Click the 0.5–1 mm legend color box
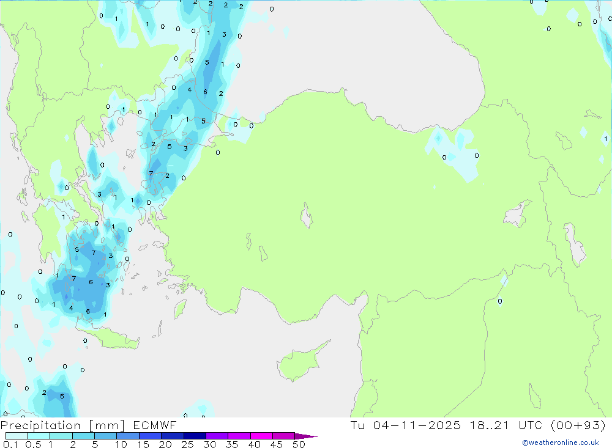 (39, 436)
